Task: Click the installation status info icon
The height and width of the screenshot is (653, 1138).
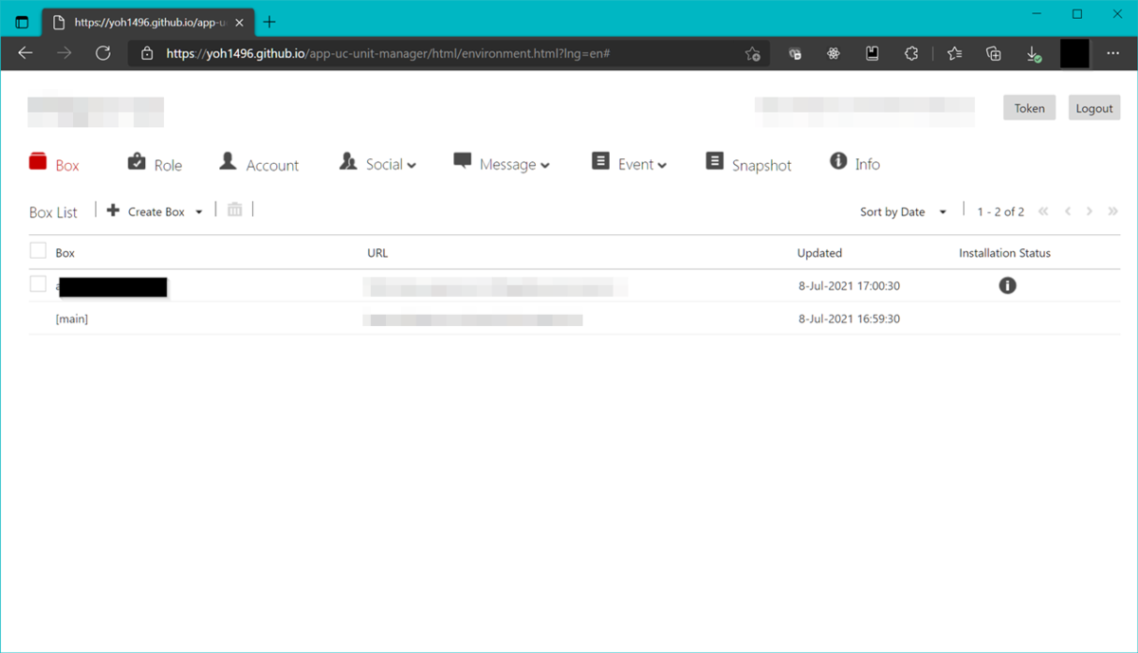Action: pyautogui.click(x=1007, y=285)
